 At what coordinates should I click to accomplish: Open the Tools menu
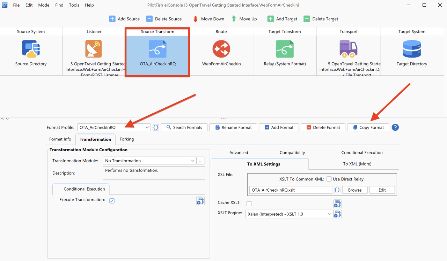[x=74, y=5]
